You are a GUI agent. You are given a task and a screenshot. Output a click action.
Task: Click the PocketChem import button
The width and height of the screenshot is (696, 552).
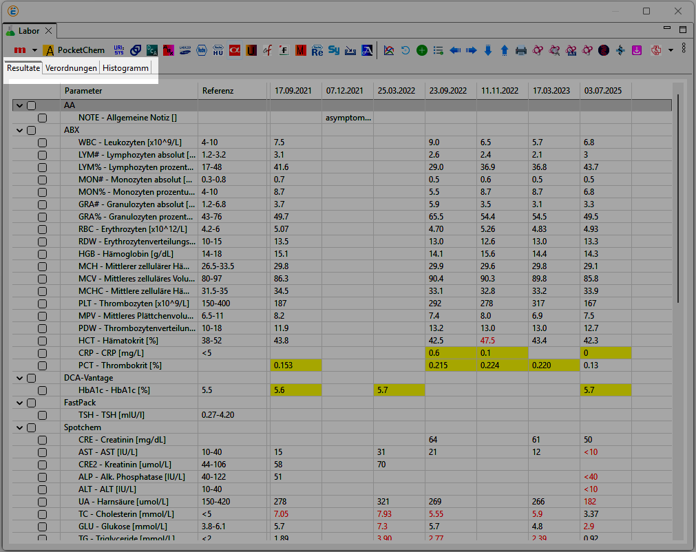click(x=74, y=50)
